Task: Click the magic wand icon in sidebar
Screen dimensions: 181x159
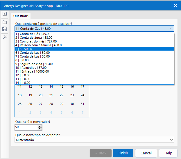Action: coord(5,37)
